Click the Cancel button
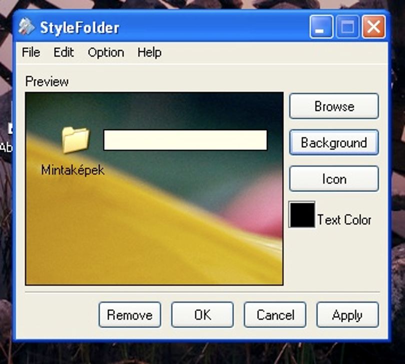This screenshot has height=364, width=405. (x=275, y=314)
